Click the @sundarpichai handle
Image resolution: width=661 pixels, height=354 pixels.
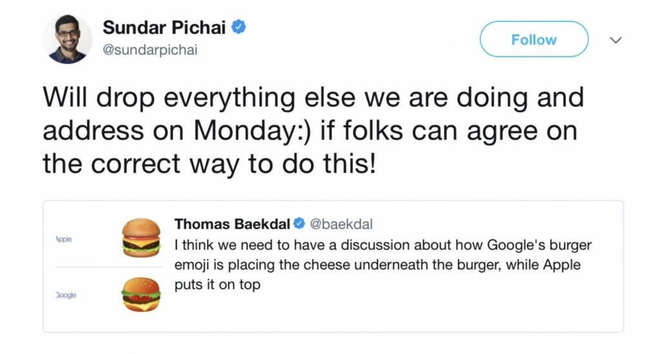(150, 50)
